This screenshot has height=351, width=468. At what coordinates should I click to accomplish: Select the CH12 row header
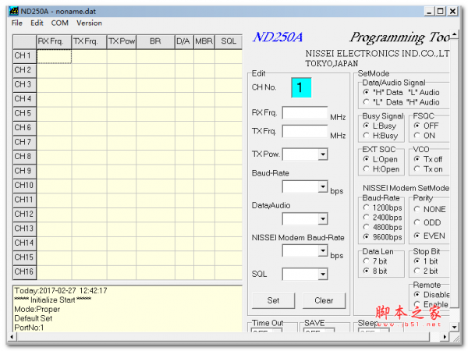click(24, 214)
